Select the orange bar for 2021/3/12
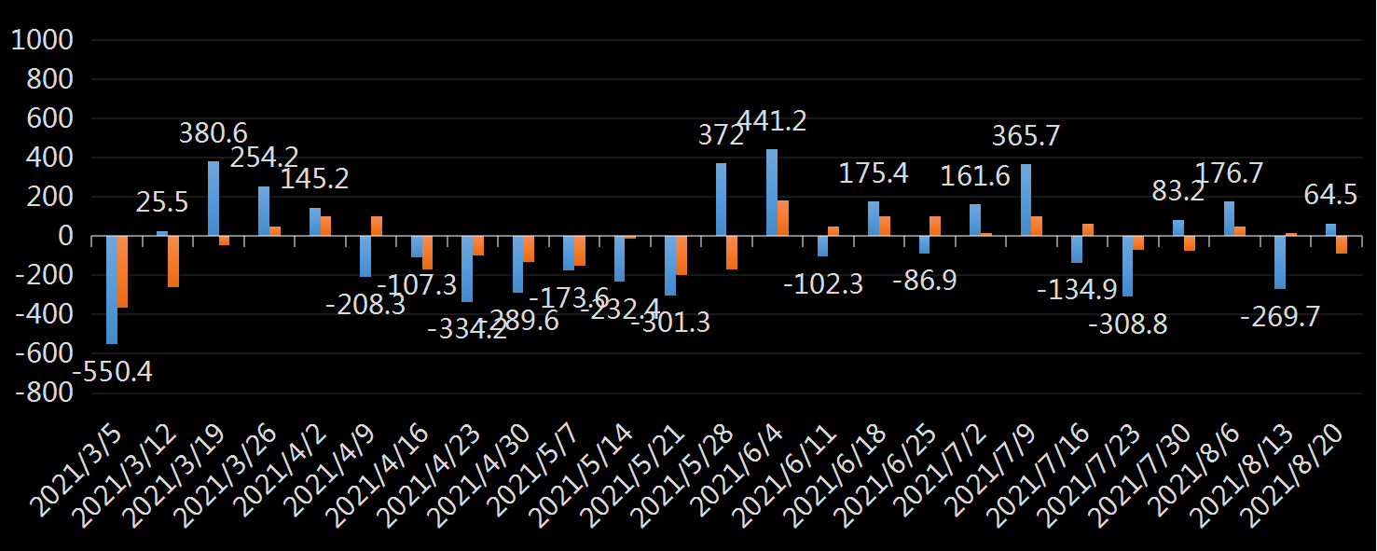 tap(173, 262)
